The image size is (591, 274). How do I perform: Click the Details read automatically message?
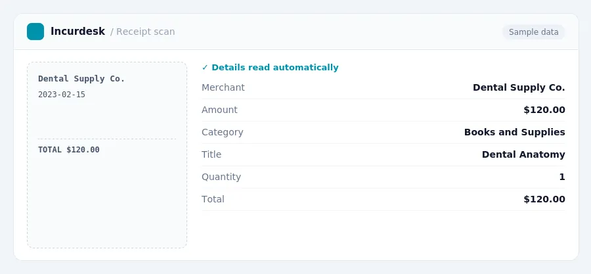pyautogui.click(x=274, y=68)
